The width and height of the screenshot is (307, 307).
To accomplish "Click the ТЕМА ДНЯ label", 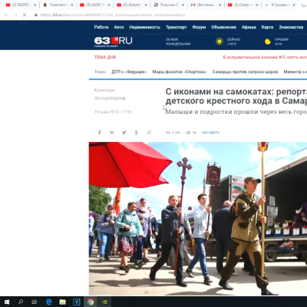I will [x=105, y=57].
